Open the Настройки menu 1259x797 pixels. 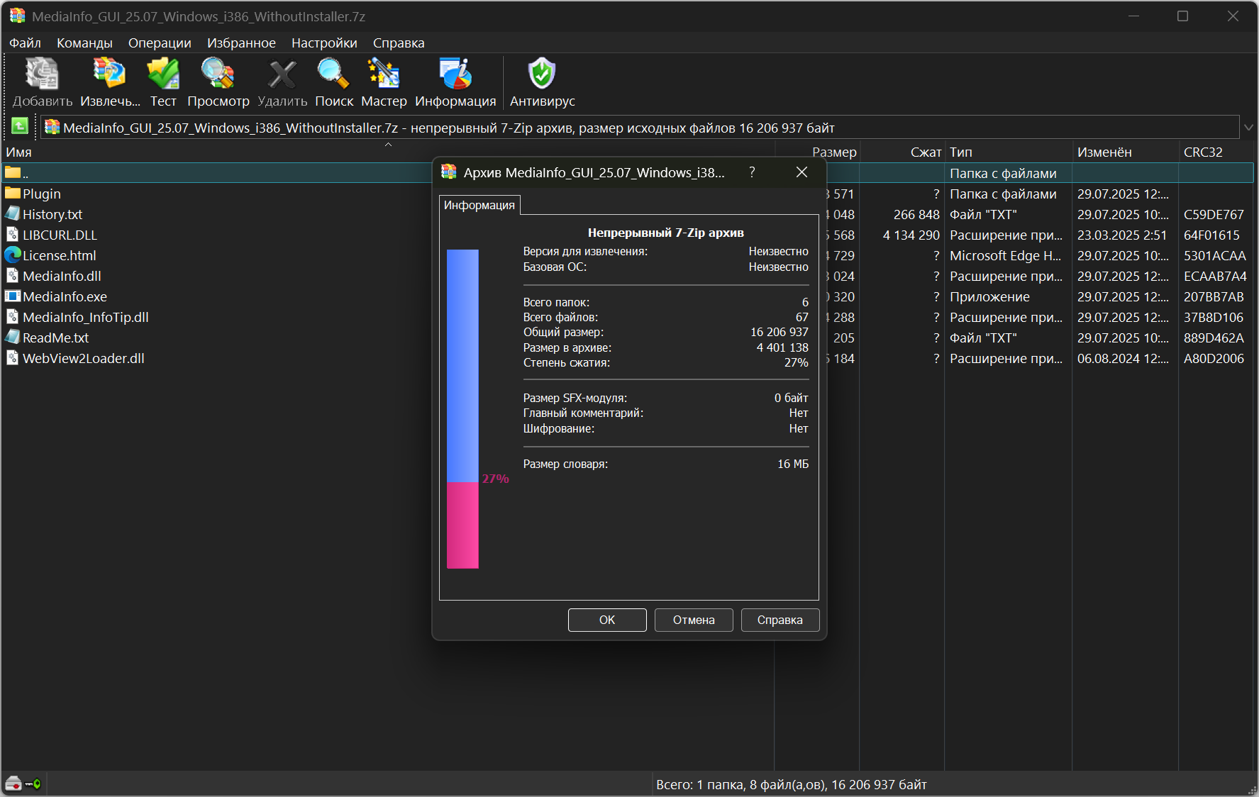click(324, 43)
